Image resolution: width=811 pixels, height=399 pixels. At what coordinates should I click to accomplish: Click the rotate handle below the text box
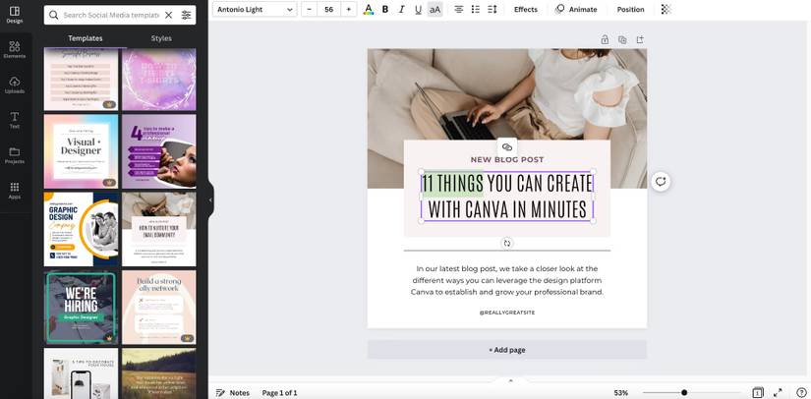click(x=507, y=243)
